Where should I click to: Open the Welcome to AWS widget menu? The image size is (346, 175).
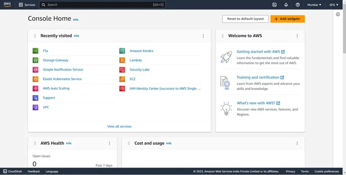point(297,36)
